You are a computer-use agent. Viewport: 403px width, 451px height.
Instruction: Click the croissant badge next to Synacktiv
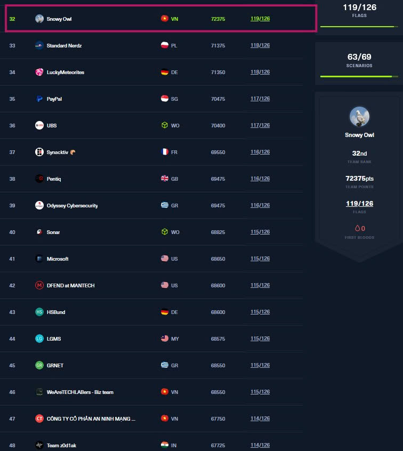pos(73,152)
